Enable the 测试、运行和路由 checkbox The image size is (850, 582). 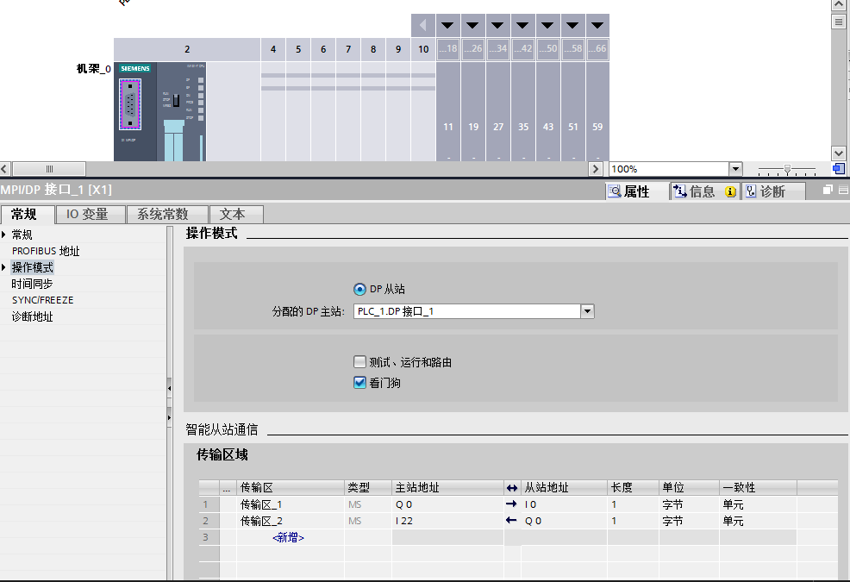359,362
